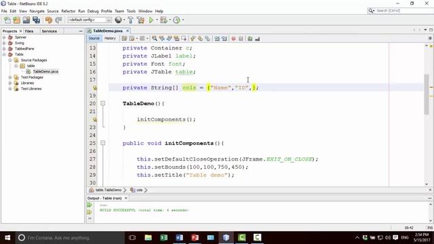
Task: Click the Find Next Occurrence icon
Action: pos(169,39)
